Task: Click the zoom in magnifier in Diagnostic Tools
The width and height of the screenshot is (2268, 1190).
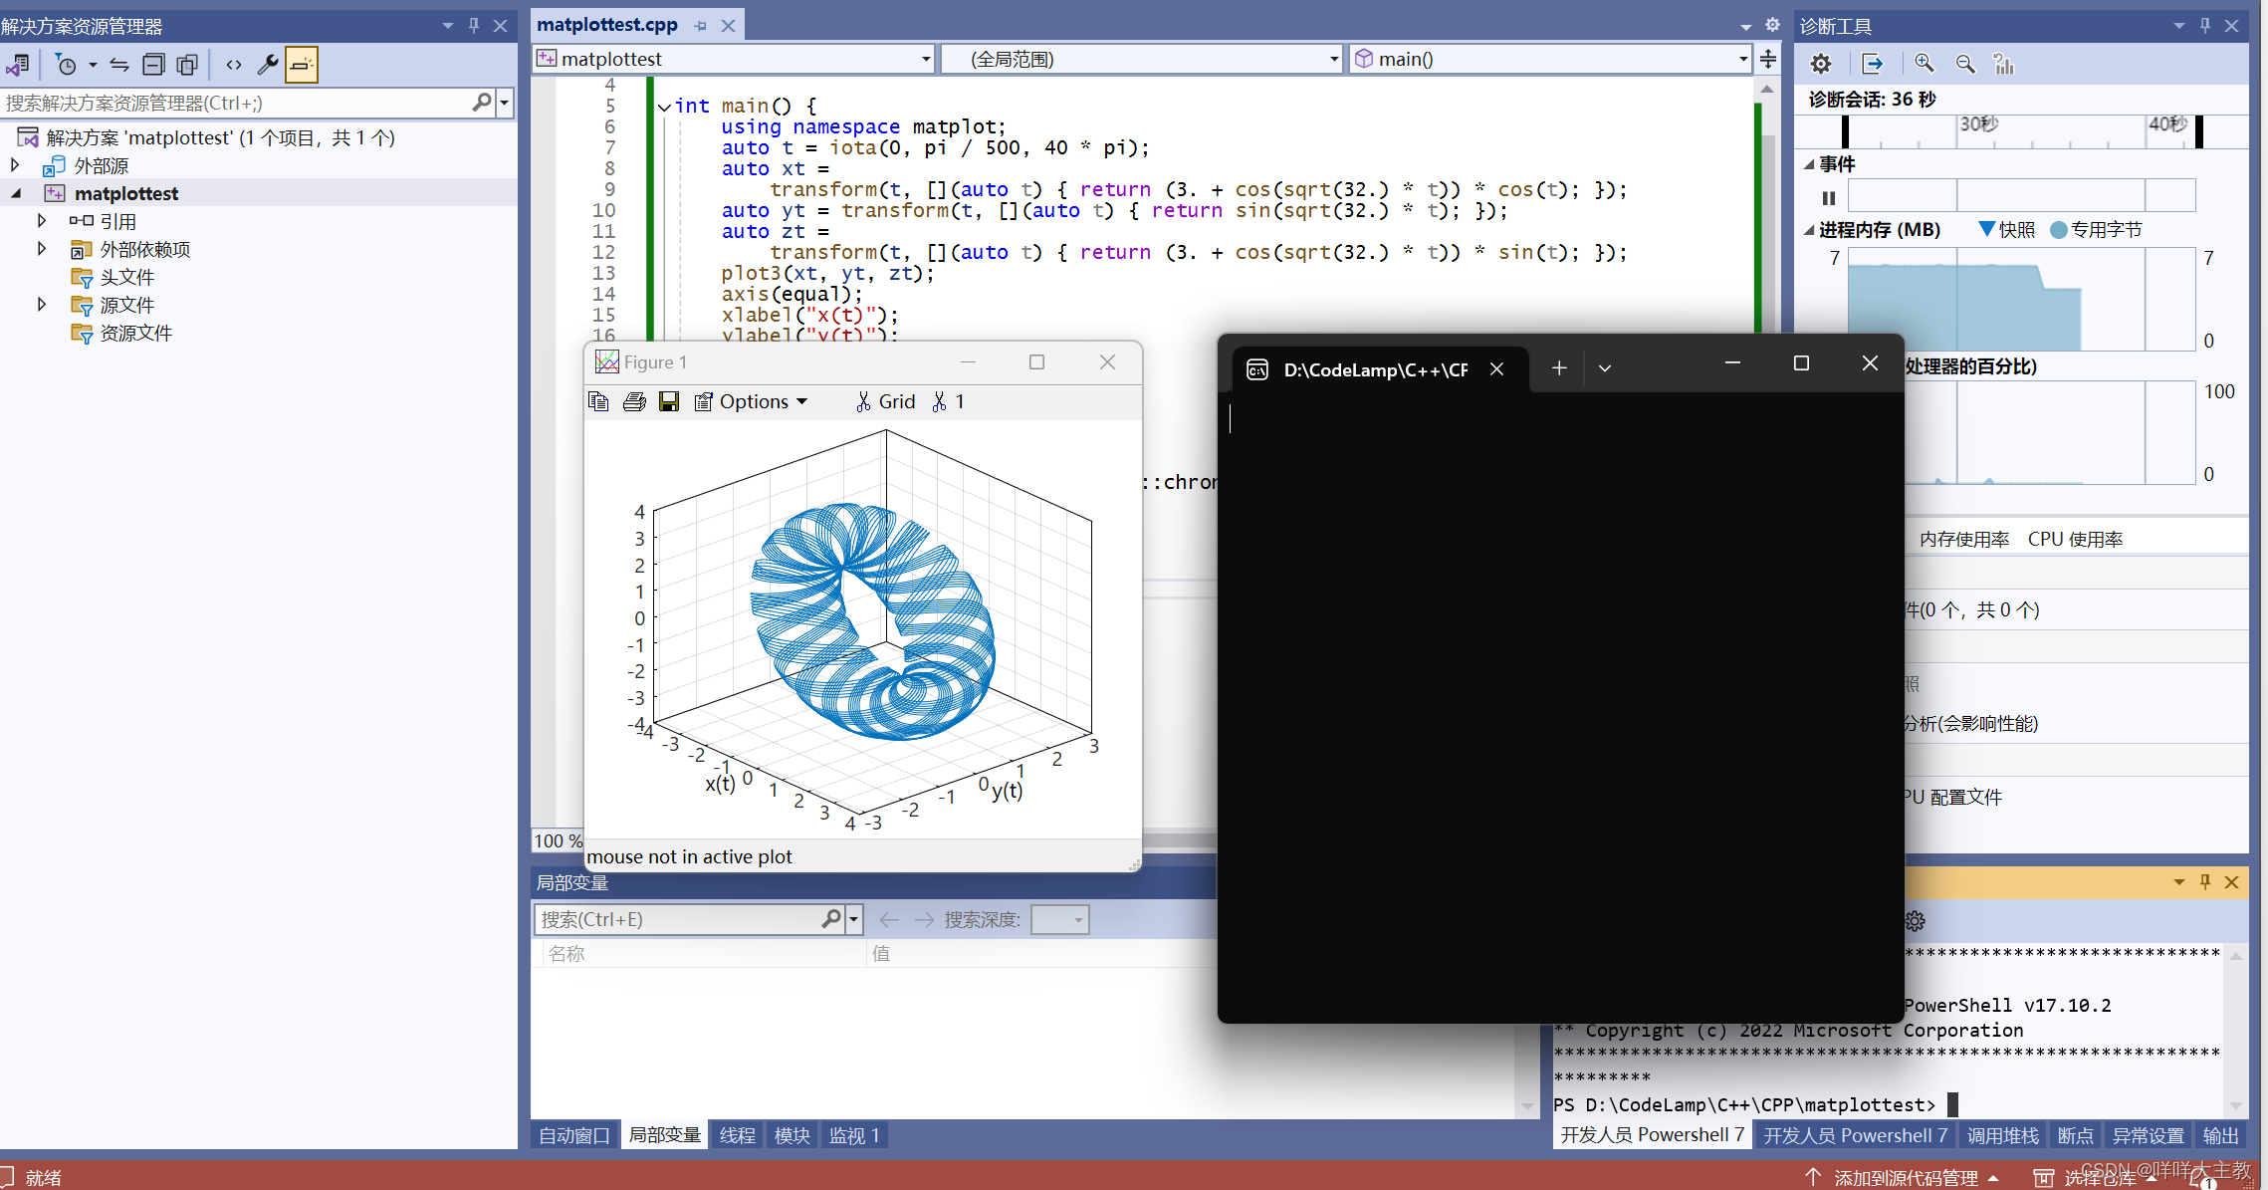Action: [x=1924, y=64]
